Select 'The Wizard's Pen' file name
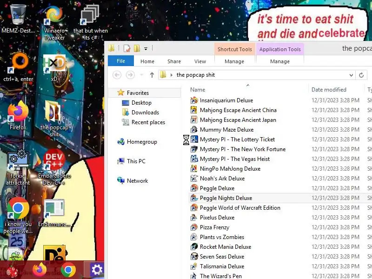 tap(220, 276)
